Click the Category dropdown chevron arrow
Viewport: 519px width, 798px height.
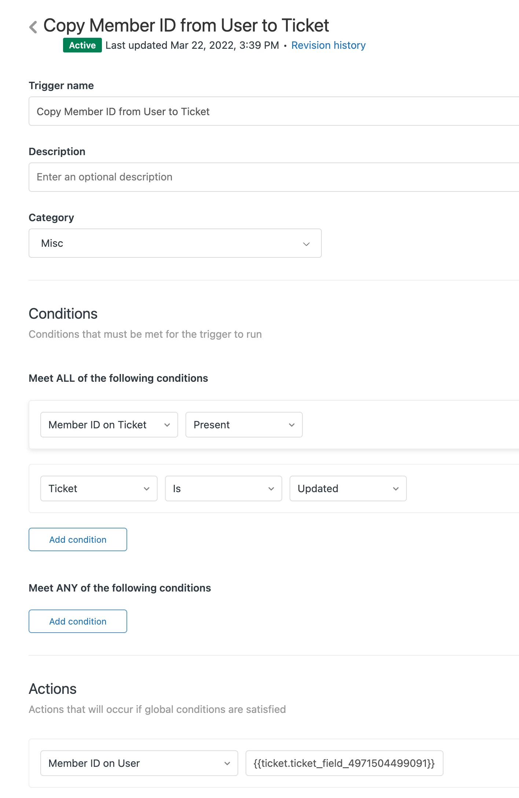click(x=306, y=244)
